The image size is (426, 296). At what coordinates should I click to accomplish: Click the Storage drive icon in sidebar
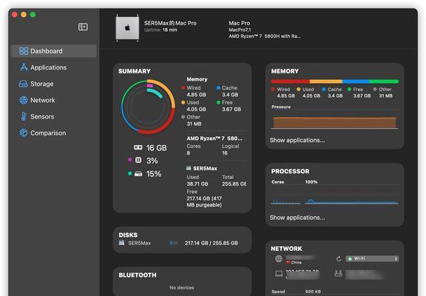pos(24,84)
